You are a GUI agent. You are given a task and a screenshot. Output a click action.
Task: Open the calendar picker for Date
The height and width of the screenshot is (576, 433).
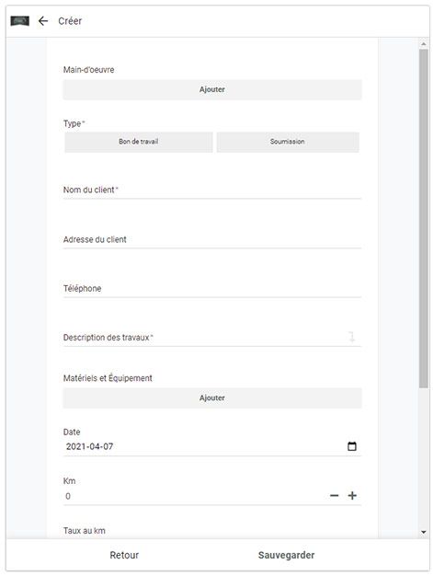[x=351, y=446]
